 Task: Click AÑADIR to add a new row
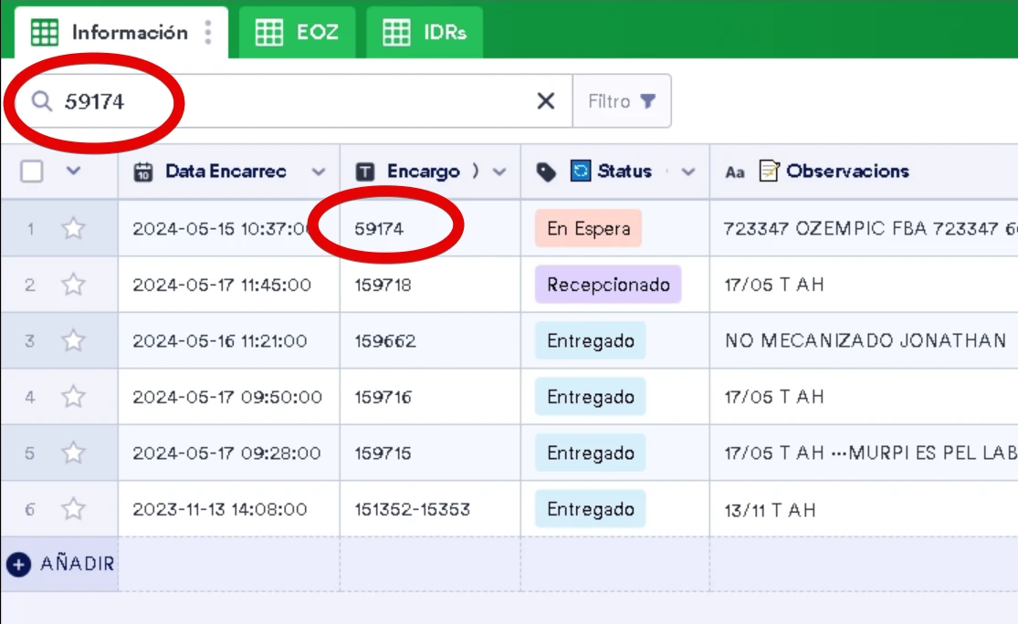(77, 564)
